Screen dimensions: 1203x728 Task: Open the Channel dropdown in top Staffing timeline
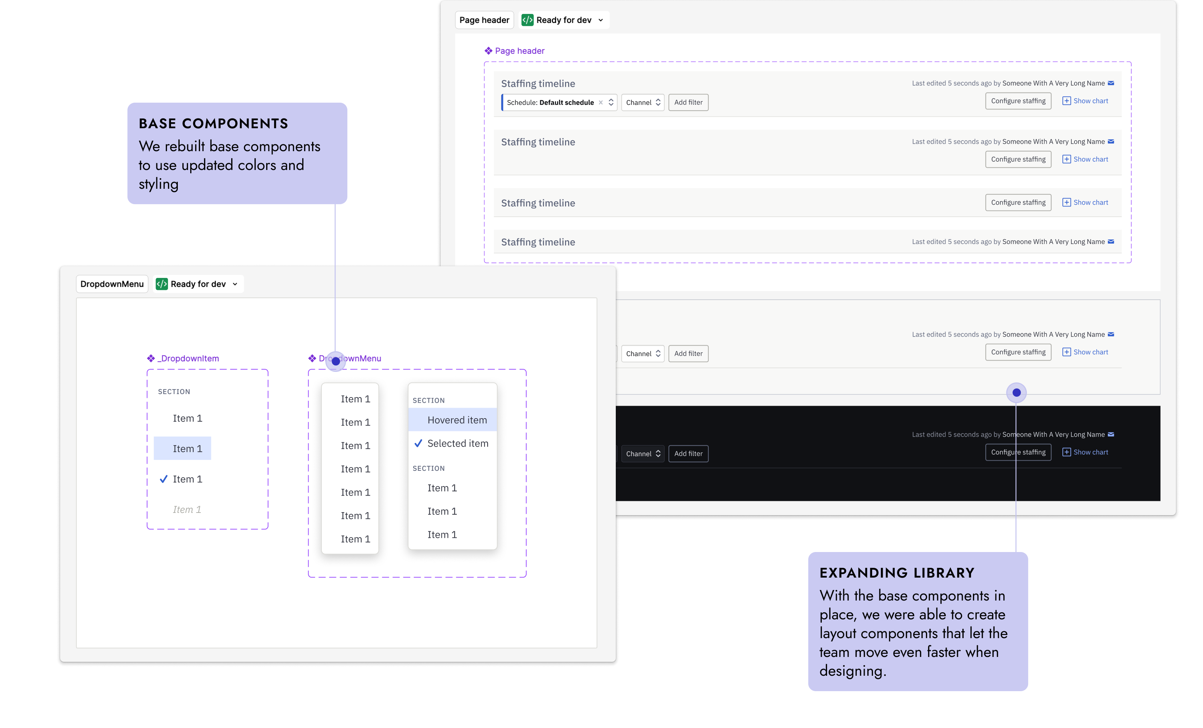tap(642, 103)
